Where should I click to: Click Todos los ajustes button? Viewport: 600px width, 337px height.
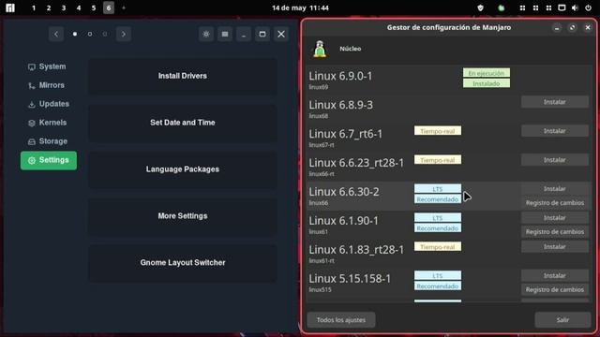341,320
